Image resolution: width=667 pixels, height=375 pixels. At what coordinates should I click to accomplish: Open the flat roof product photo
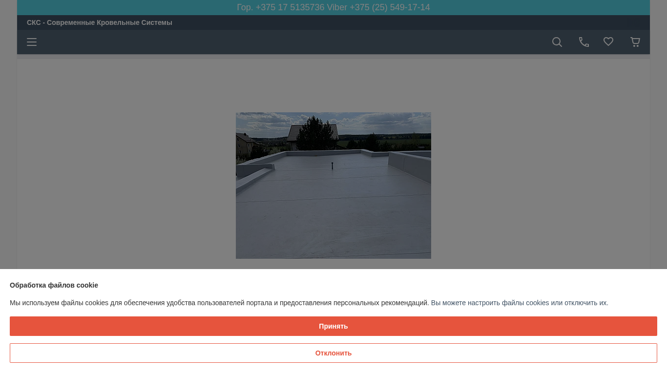333,186
